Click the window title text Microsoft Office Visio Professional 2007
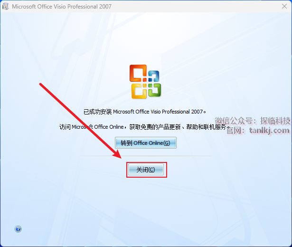This screenshot has height=247, width=292. 62,7
